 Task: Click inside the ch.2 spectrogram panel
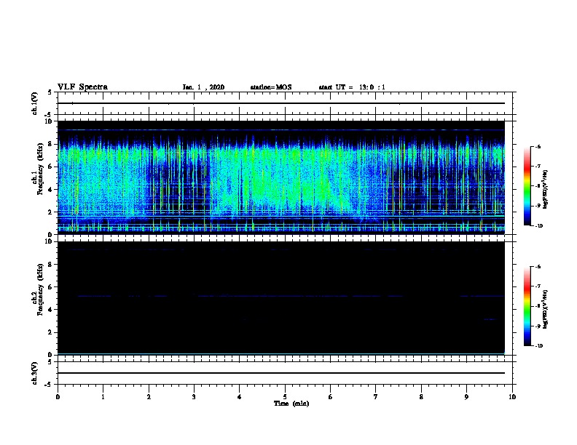coord(281,298)
